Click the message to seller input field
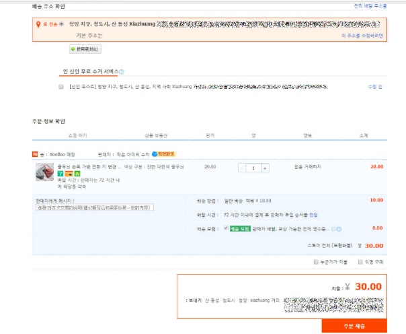 pos(95,207)
